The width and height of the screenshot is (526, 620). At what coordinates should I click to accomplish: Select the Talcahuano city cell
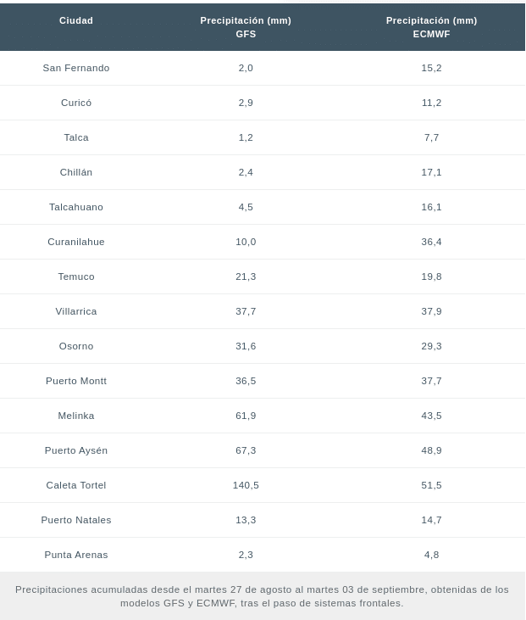point(76,207)
